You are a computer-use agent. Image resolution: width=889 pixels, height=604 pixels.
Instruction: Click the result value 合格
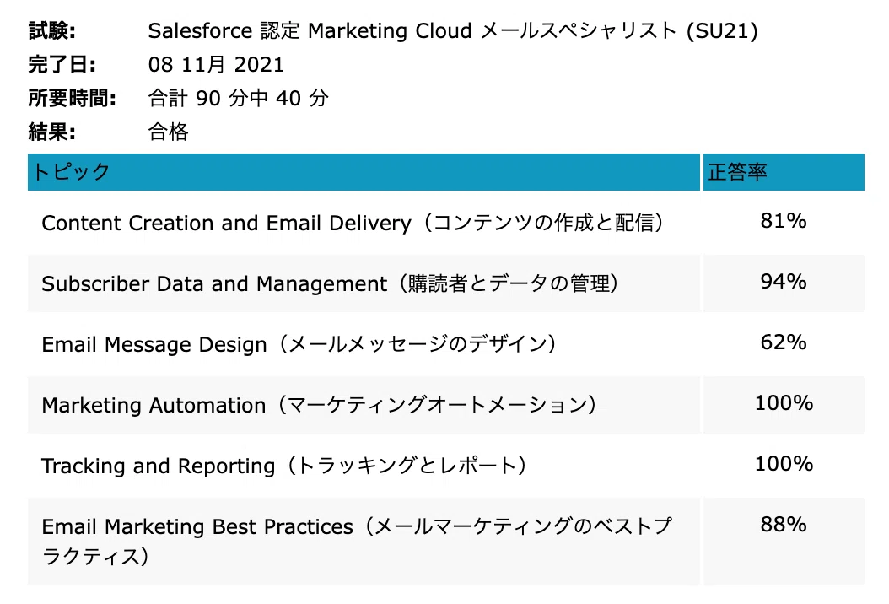(x=168, y=132)
